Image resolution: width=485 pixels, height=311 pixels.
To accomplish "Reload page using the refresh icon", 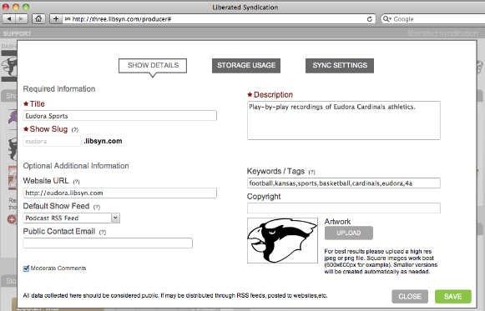I will tap(369, 19).
